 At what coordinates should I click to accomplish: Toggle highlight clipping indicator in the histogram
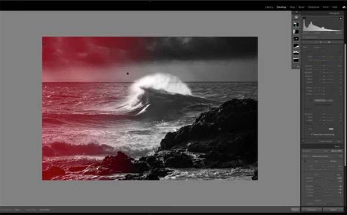(x=341, y=18)
